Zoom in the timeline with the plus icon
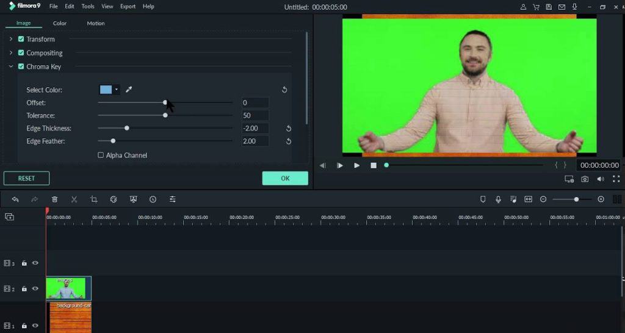The width and height of the screenshot is (625, 333). click(601, 199)
